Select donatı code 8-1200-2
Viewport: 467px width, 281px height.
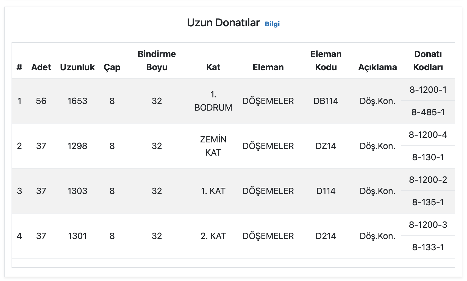click(x=428, y=180)
